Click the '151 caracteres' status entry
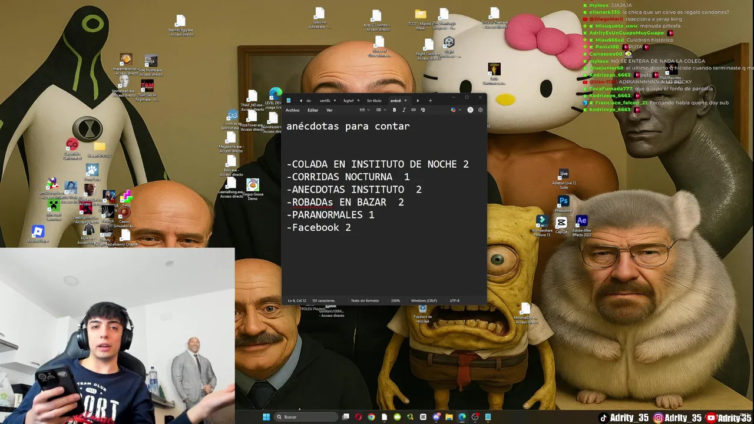Screen dimensions: 754x424 [323, 300]
